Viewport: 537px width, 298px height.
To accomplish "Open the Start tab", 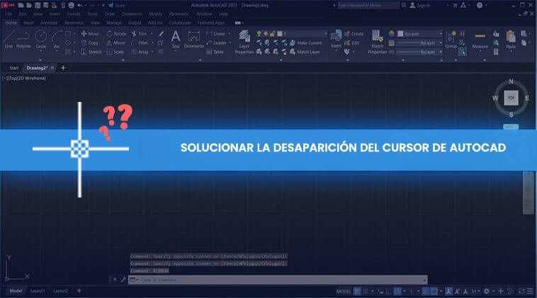I will [x=13, y=68].
